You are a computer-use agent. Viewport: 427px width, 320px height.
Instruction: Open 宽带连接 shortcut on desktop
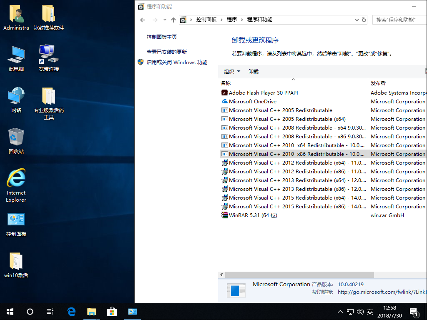[49, 58]
